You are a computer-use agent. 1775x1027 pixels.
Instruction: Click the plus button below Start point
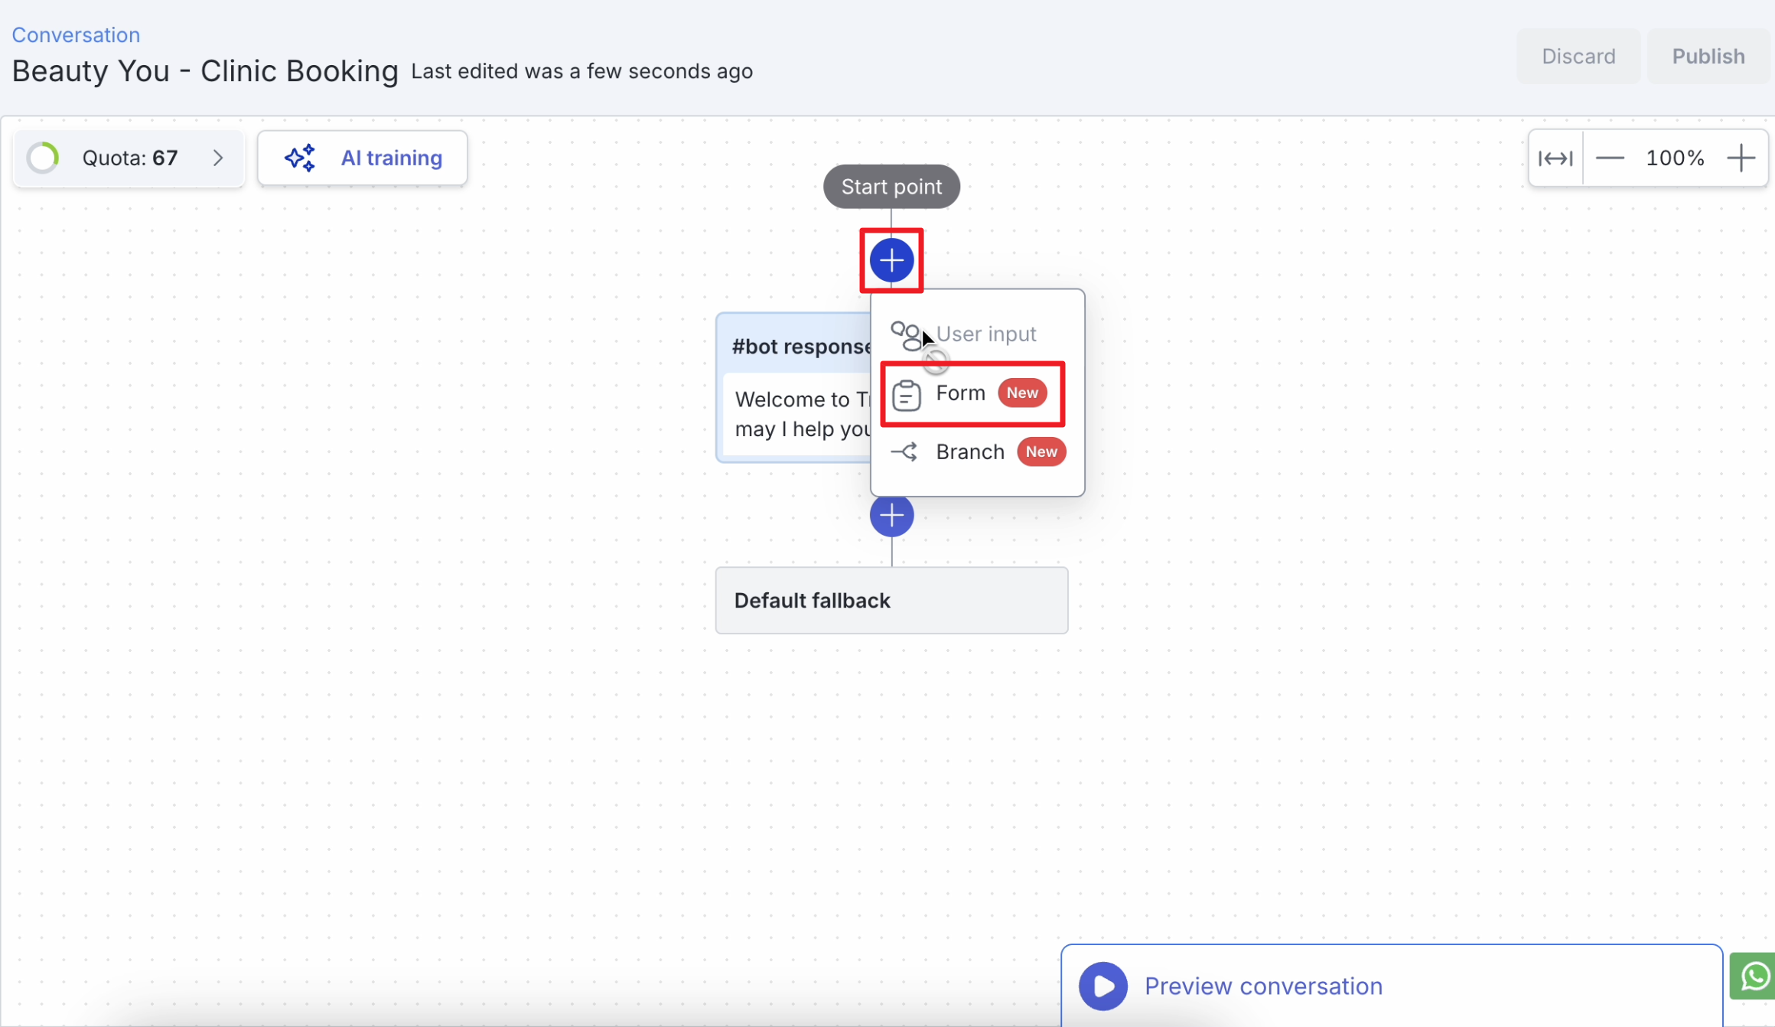(x=891, y=261)
